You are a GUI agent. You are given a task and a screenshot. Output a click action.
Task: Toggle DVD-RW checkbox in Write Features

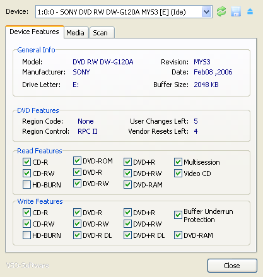point(77,224)
